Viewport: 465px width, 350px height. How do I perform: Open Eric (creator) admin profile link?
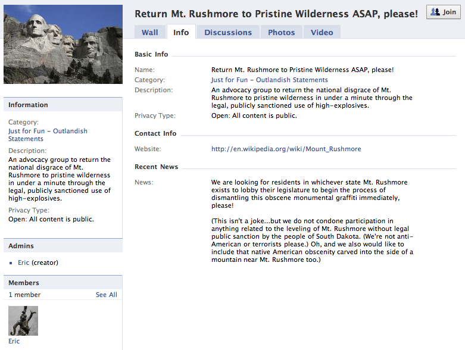(23, 262)
